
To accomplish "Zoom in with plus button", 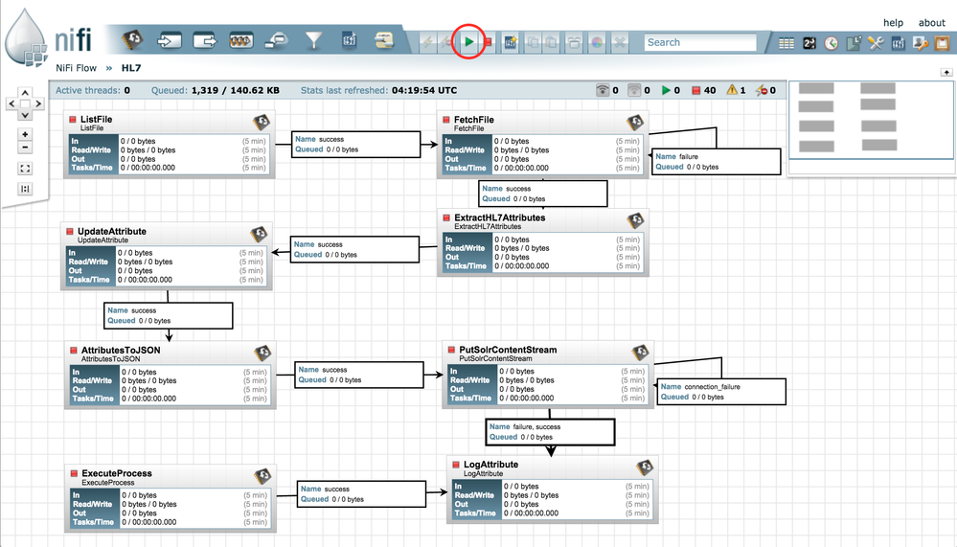I will coord(25,134).
